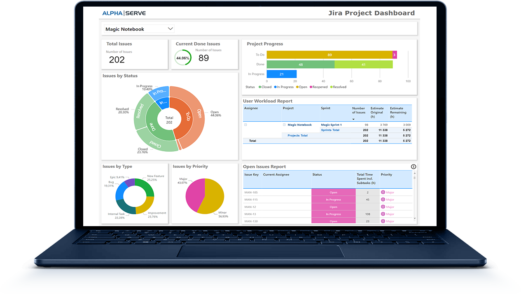Click issue key MAN-115

tap(251, 199)
